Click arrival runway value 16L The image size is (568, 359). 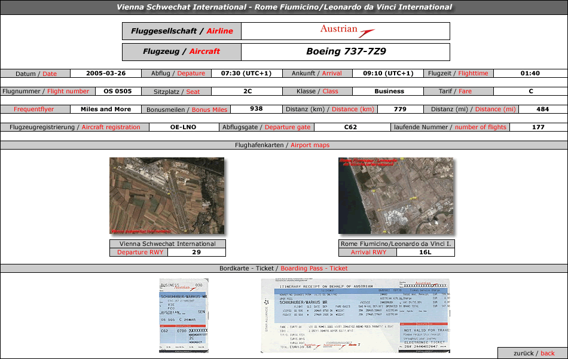(x=425, y=252)
